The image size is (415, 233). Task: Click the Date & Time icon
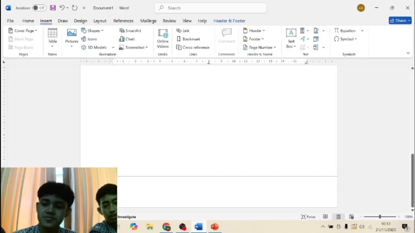click(x=316, y=39)
